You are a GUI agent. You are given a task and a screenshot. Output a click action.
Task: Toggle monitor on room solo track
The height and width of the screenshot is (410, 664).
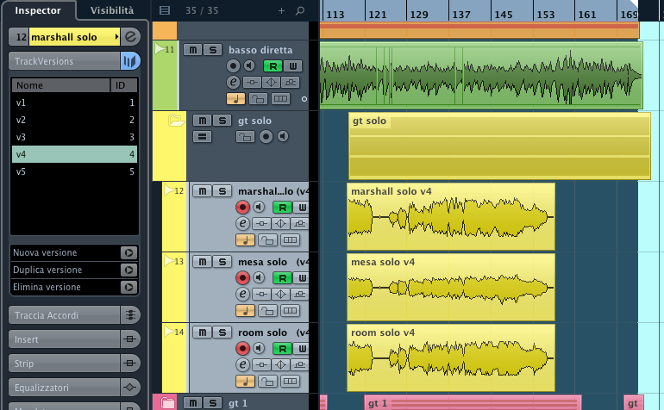pyautogui.click(x=259, y=349)
